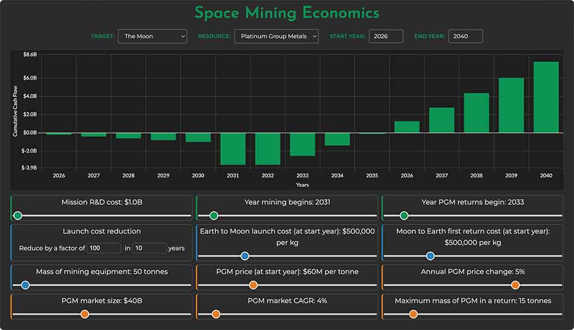Image resolution: width=574 pixels, height=330 pixels.
Task: Adjust the Earth to Moon launch cost slider
Action: click(245, 255)
